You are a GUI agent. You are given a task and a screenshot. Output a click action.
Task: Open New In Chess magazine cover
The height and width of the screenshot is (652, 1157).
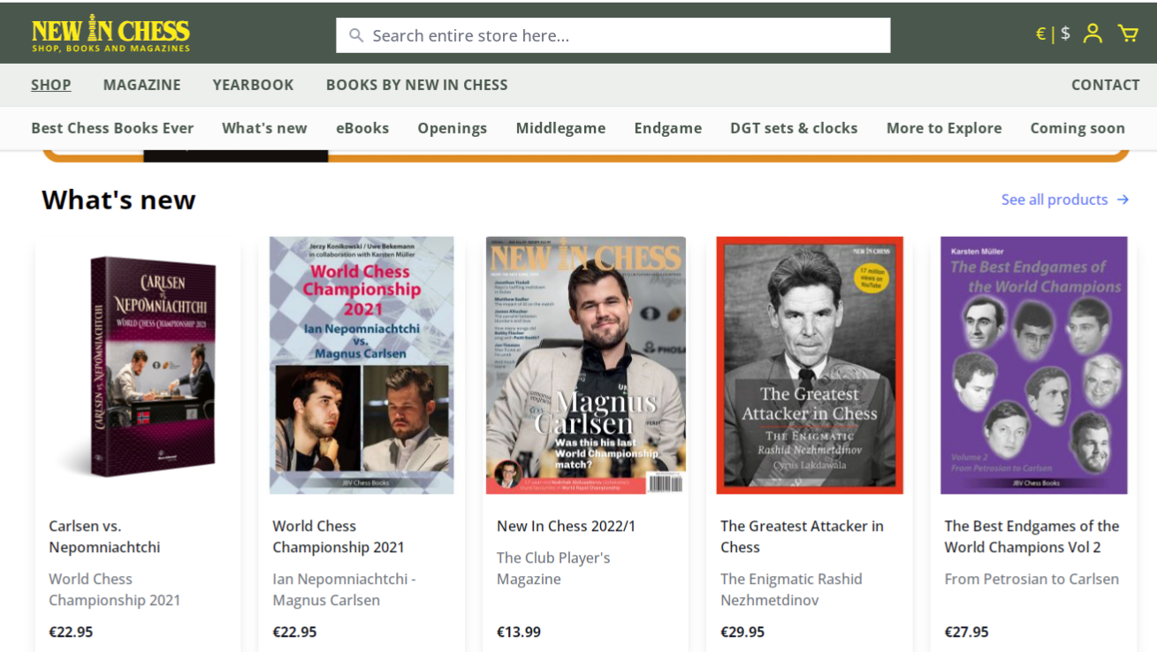[x=586, y=365]
